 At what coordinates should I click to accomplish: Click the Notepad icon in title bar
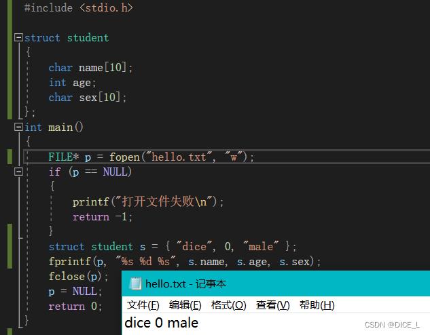(135, 283)
